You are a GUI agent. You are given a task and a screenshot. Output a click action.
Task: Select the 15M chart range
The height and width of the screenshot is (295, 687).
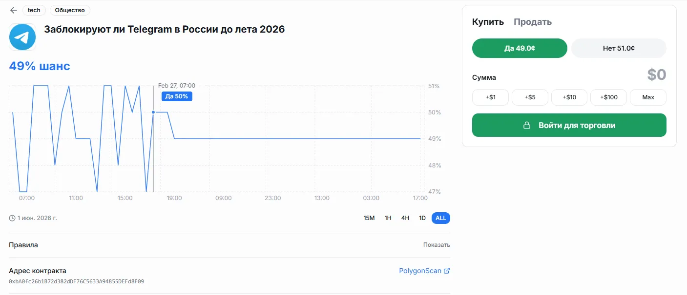(369, 218)
